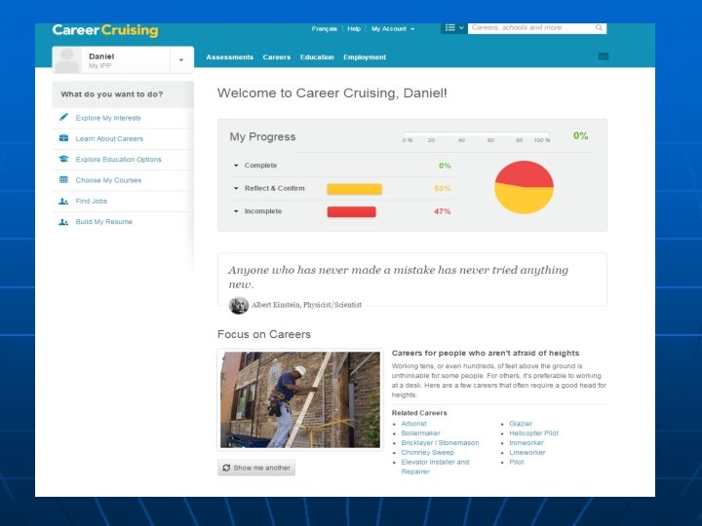Click the red Incomplete progress bar
The height and width of the screenshot is (526, 702).
pyautogui.click(x=351, y=211)
